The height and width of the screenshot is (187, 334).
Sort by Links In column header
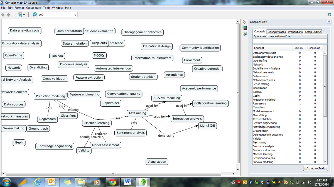click(300, 48)
